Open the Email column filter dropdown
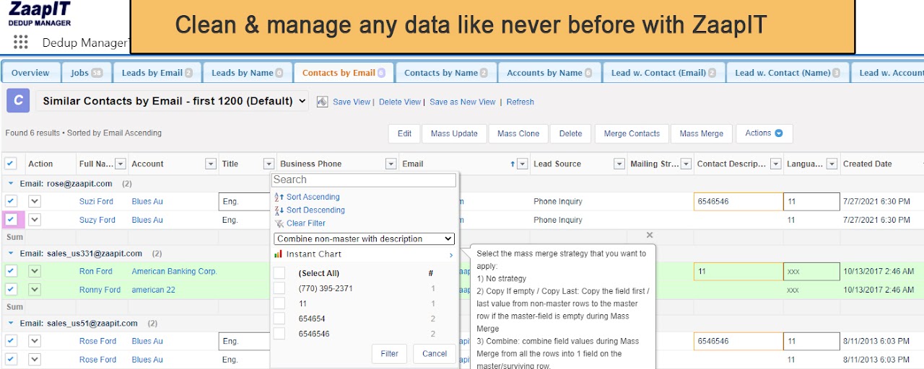 [523, 164]
